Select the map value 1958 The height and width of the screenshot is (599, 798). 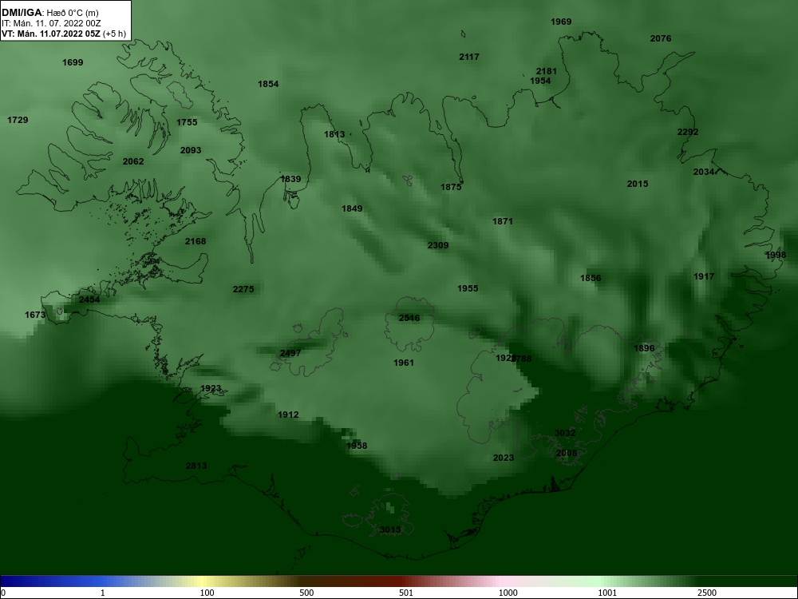(357, 445)
